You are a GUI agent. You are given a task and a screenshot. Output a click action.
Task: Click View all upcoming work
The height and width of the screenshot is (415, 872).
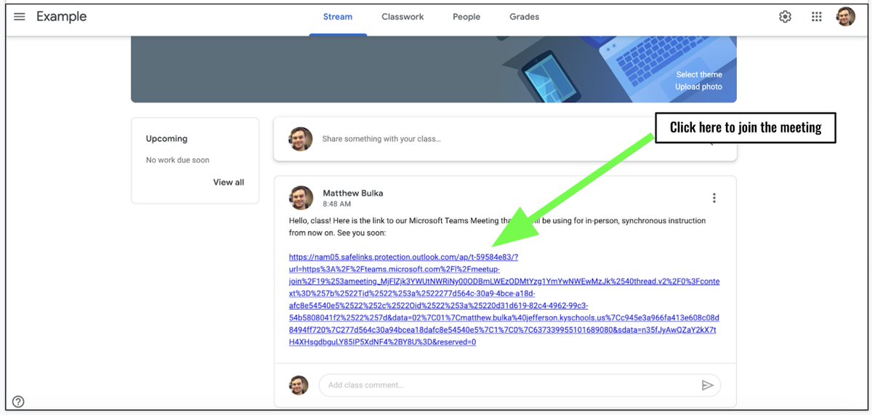click(x=228, y=182)
